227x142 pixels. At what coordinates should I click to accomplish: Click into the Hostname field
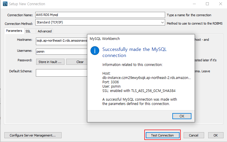[62, 41]
